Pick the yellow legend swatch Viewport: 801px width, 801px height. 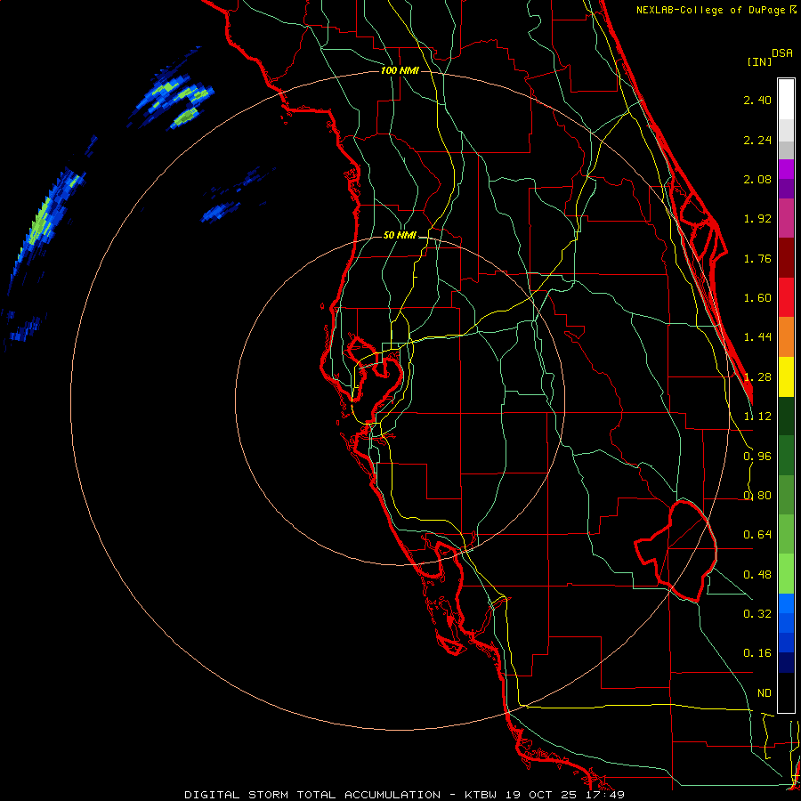pos(786,376)
